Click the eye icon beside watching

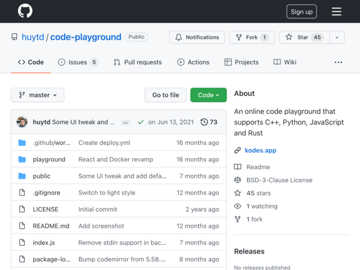click(237, 206)
